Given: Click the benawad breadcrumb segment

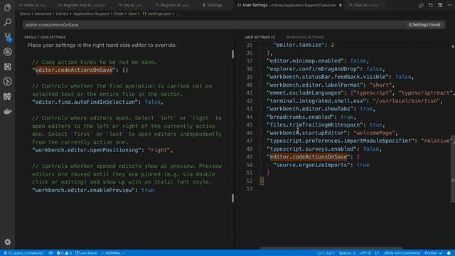Looking at the screenshot, I should click(43, 14).
